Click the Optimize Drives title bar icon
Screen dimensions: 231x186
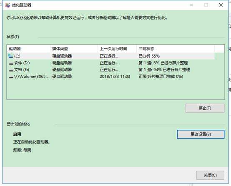(x=8, y=5)
